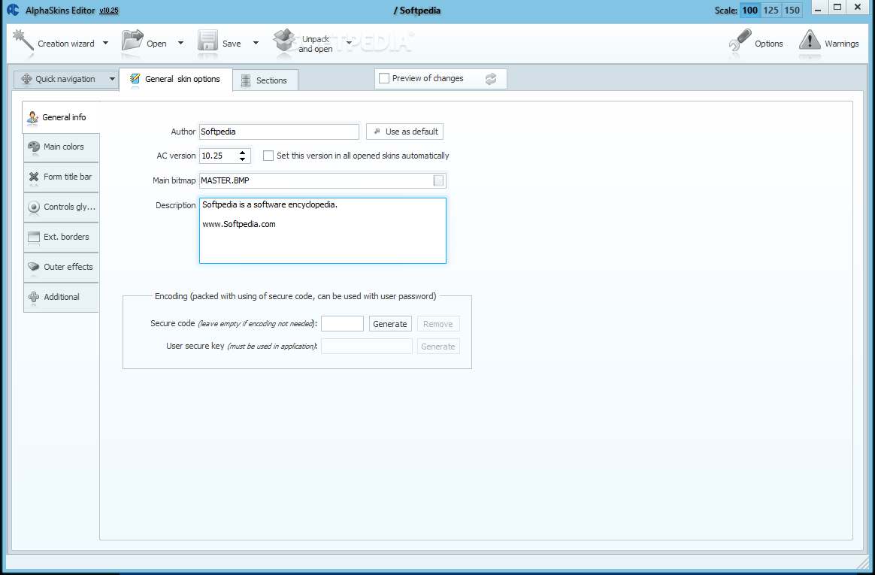
Task: Click the Creation wizard label
Action: tap(66, 44)
